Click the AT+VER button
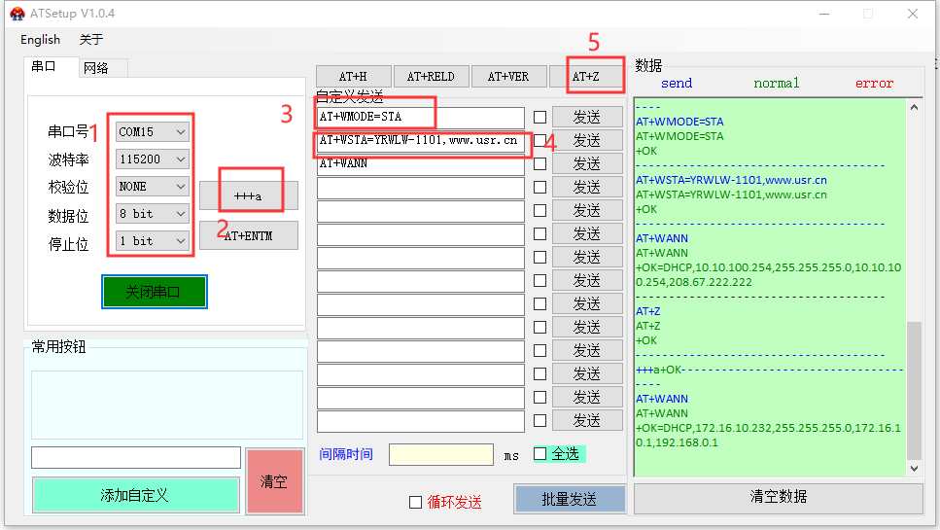Image resolution: width=940 pixels, height=530 pixels. click(508, 77)
